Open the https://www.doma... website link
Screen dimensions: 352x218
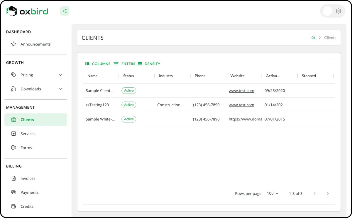[245, 119]
